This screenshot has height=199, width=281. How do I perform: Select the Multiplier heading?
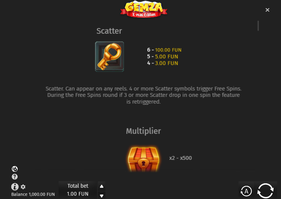pos(144,131)
